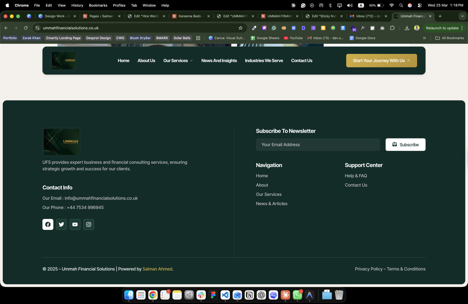Open the Grammarly extension
468x304 pixels.
274,28
